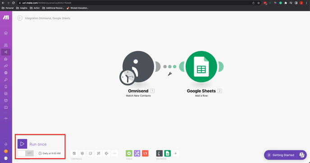310x163 pixels.
Task: Open Data stores via the database sidebar icon
Action: (x=6, y=93)
